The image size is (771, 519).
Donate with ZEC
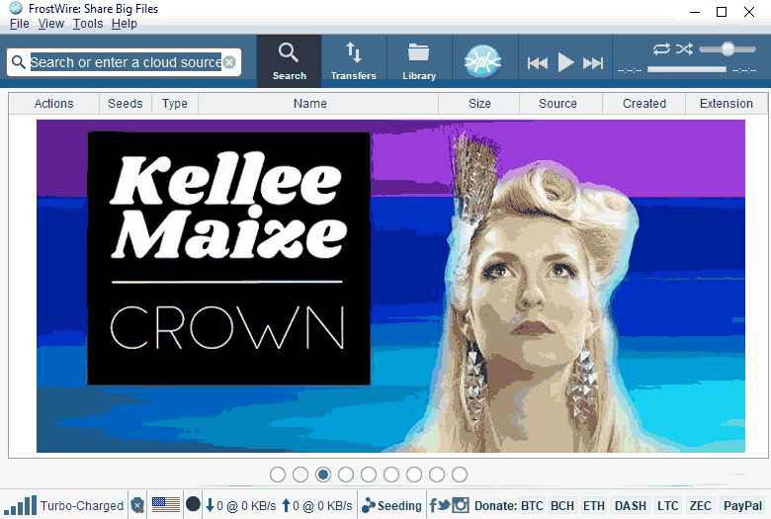pos(700,506)
